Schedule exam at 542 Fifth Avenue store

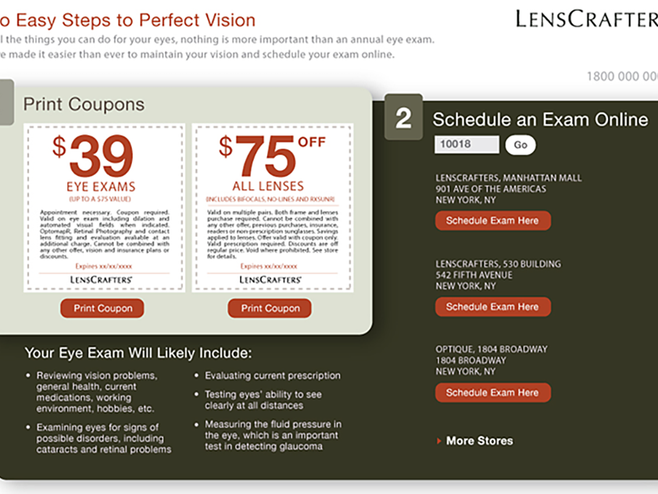[492, 307]
